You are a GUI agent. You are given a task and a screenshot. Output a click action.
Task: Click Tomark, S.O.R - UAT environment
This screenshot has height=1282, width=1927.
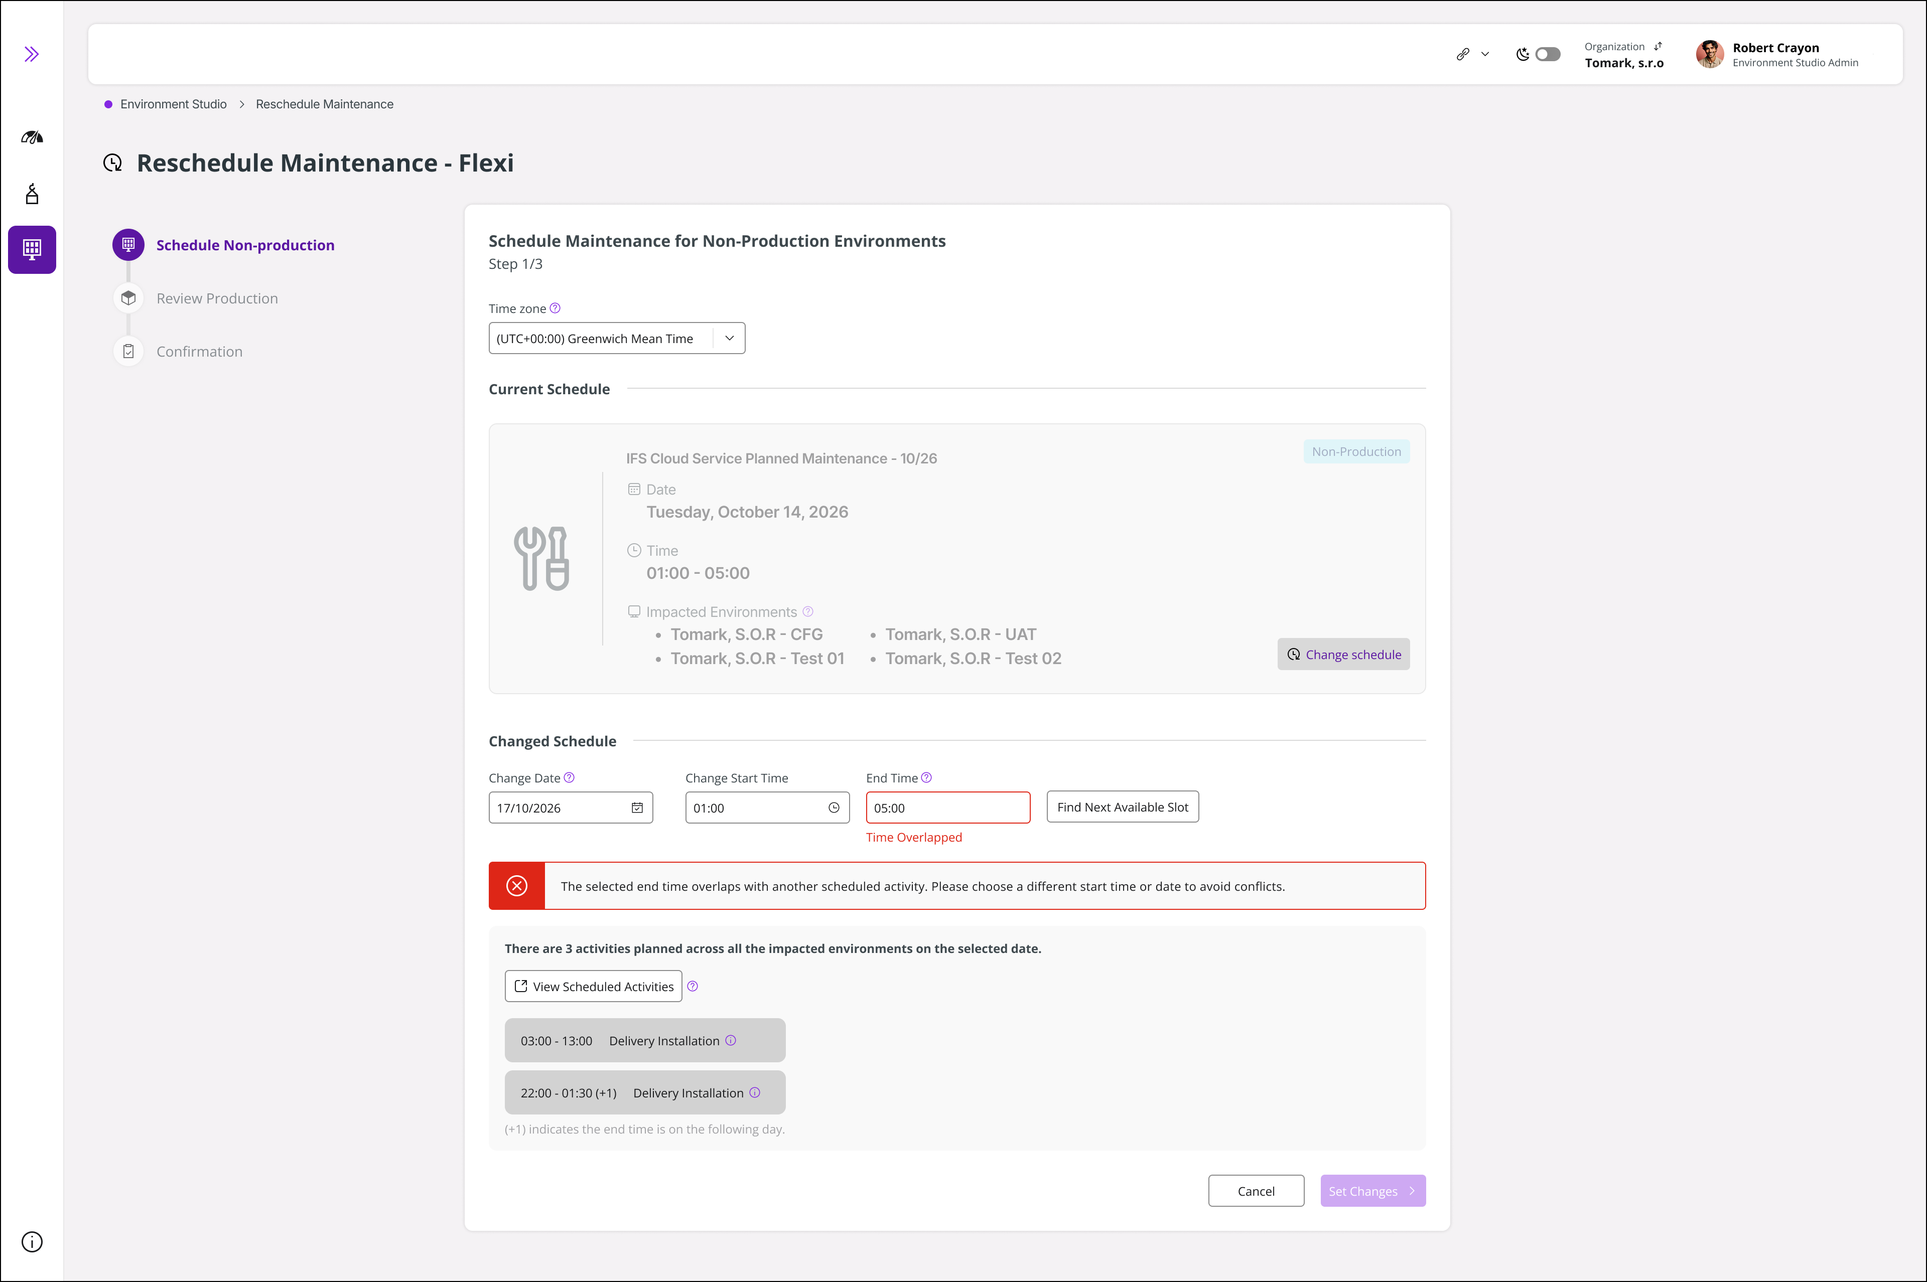point(961,634)
